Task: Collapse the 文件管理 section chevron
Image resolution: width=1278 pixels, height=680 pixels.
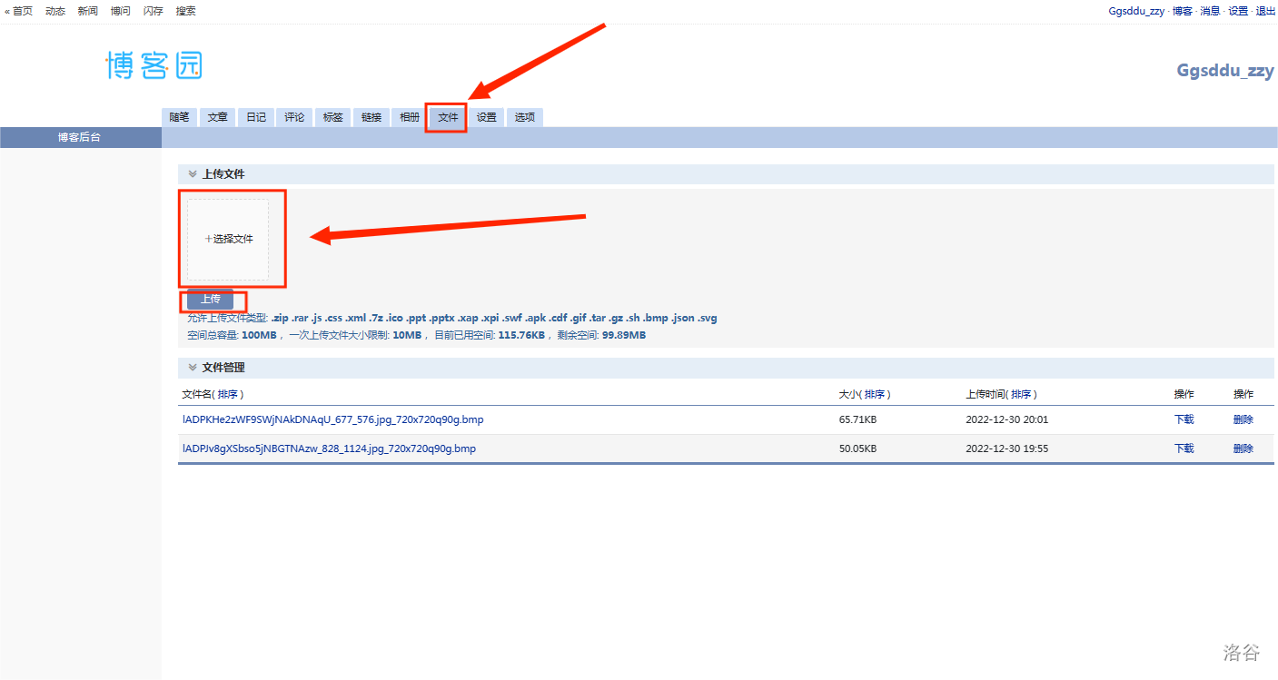Action: (x=193, y=368)
